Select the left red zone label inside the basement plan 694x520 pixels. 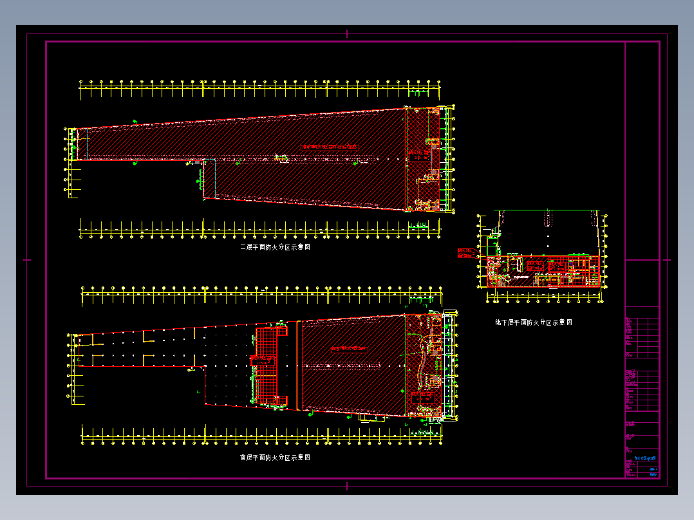[x=535, y=266]
